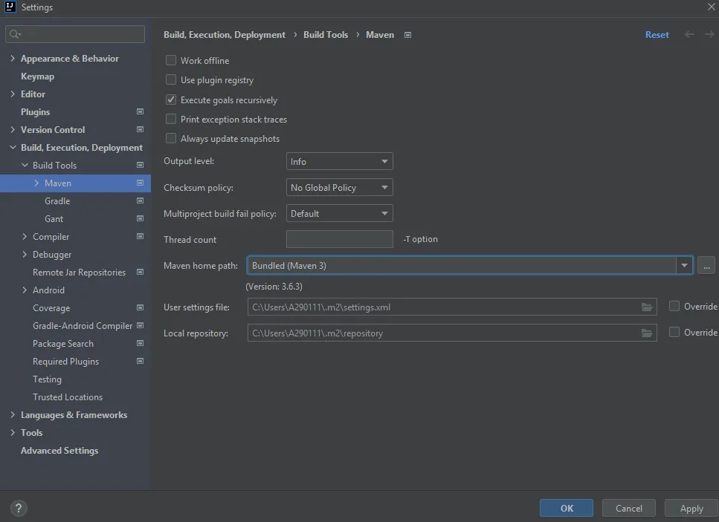Image resolution: width=719 pixels, height=522 pixels.
Task: Uncheck Execute goals recursively
Action: coord(170,99)
